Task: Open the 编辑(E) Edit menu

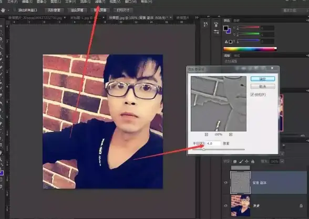Action: click(x=27, y=2)
